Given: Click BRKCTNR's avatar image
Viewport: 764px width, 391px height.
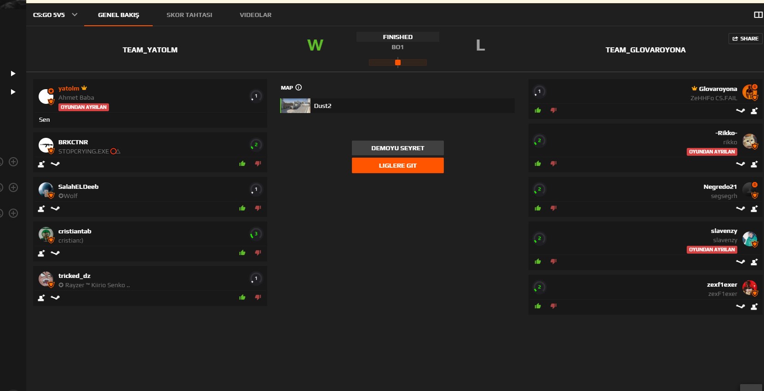Looking at the screenshot, I should 46,145.
